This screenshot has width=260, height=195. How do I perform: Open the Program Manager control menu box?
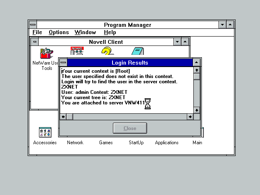[x=33, y=25]
